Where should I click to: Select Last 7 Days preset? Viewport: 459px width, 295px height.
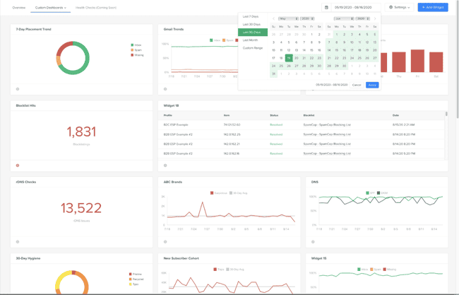251,16
